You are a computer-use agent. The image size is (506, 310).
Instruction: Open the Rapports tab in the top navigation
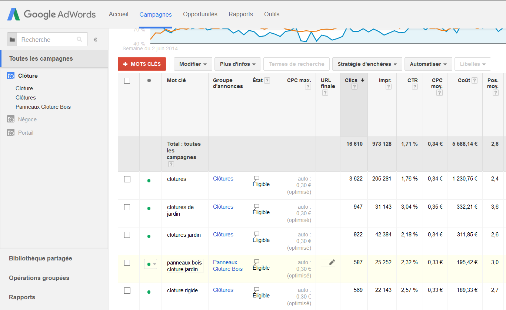click(x=241, y=14)
